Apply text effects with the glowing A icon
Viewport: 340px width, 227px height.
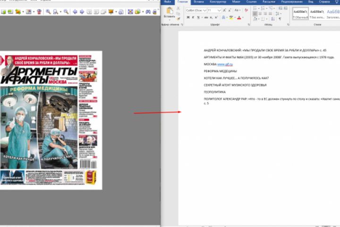point(223,17)
